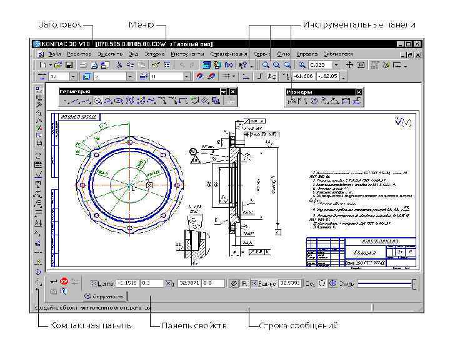Image resolution: width=450 pixels, height=337 pixels.
Task: Open the Окно menu
Action: (x=284, y=54)
